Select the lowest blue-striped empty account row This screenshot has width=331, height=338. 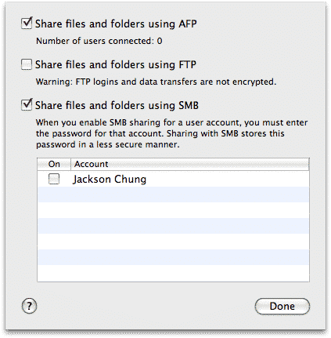click(173, 257)
